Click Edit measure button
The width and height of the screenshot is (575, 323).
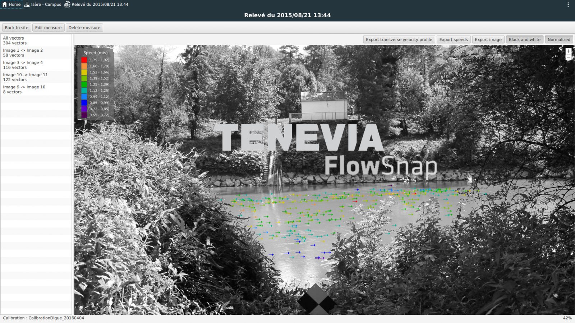click(x=48, y=28)
